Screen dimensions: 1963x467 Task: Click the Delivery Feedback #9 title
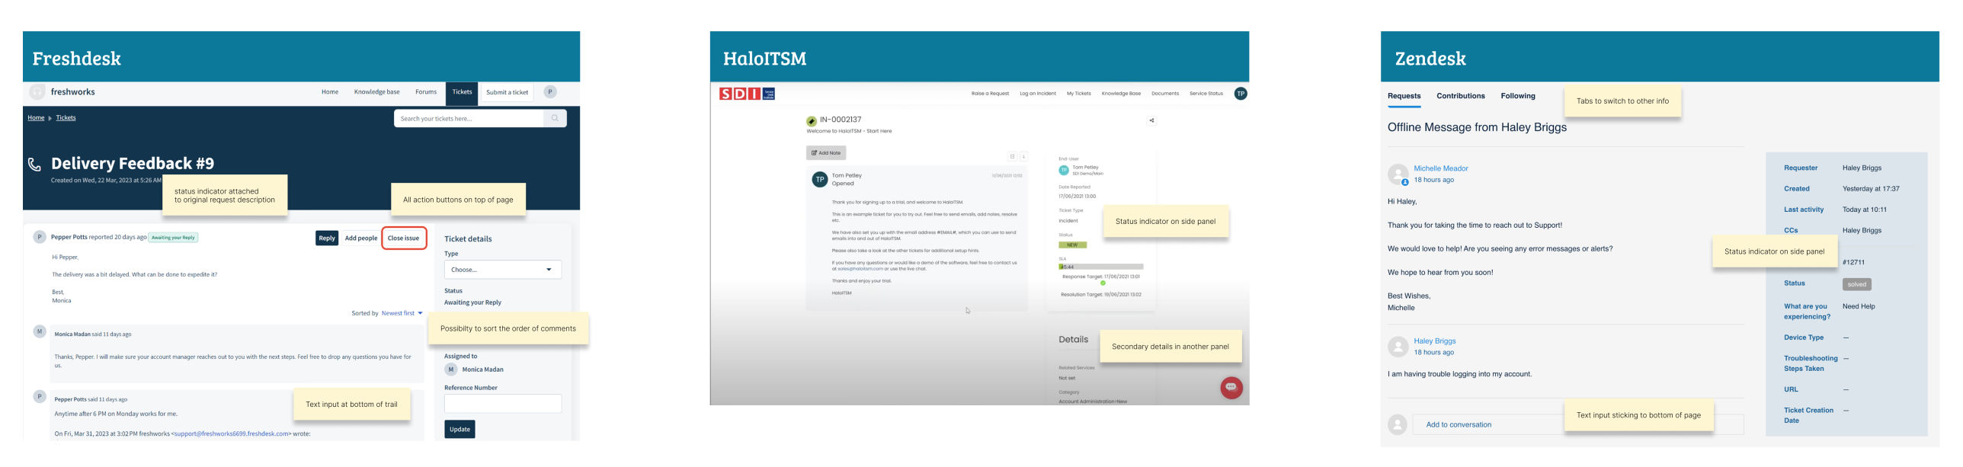[133, 163]
